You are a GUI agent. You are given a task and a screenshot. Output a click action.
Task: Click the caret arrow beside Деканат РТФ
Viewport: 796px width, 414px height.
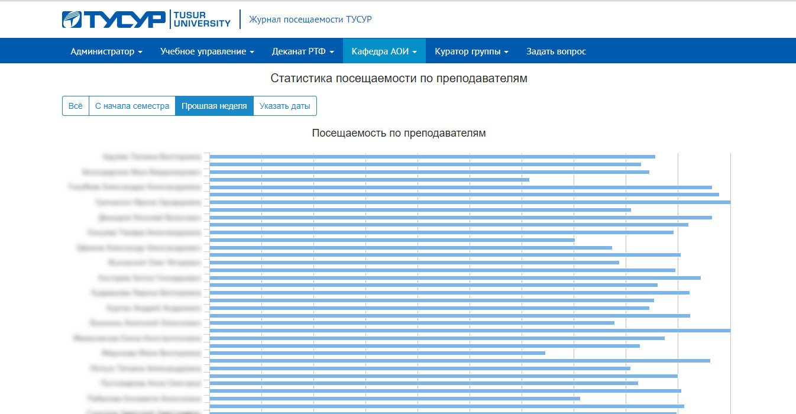(332, 52)
